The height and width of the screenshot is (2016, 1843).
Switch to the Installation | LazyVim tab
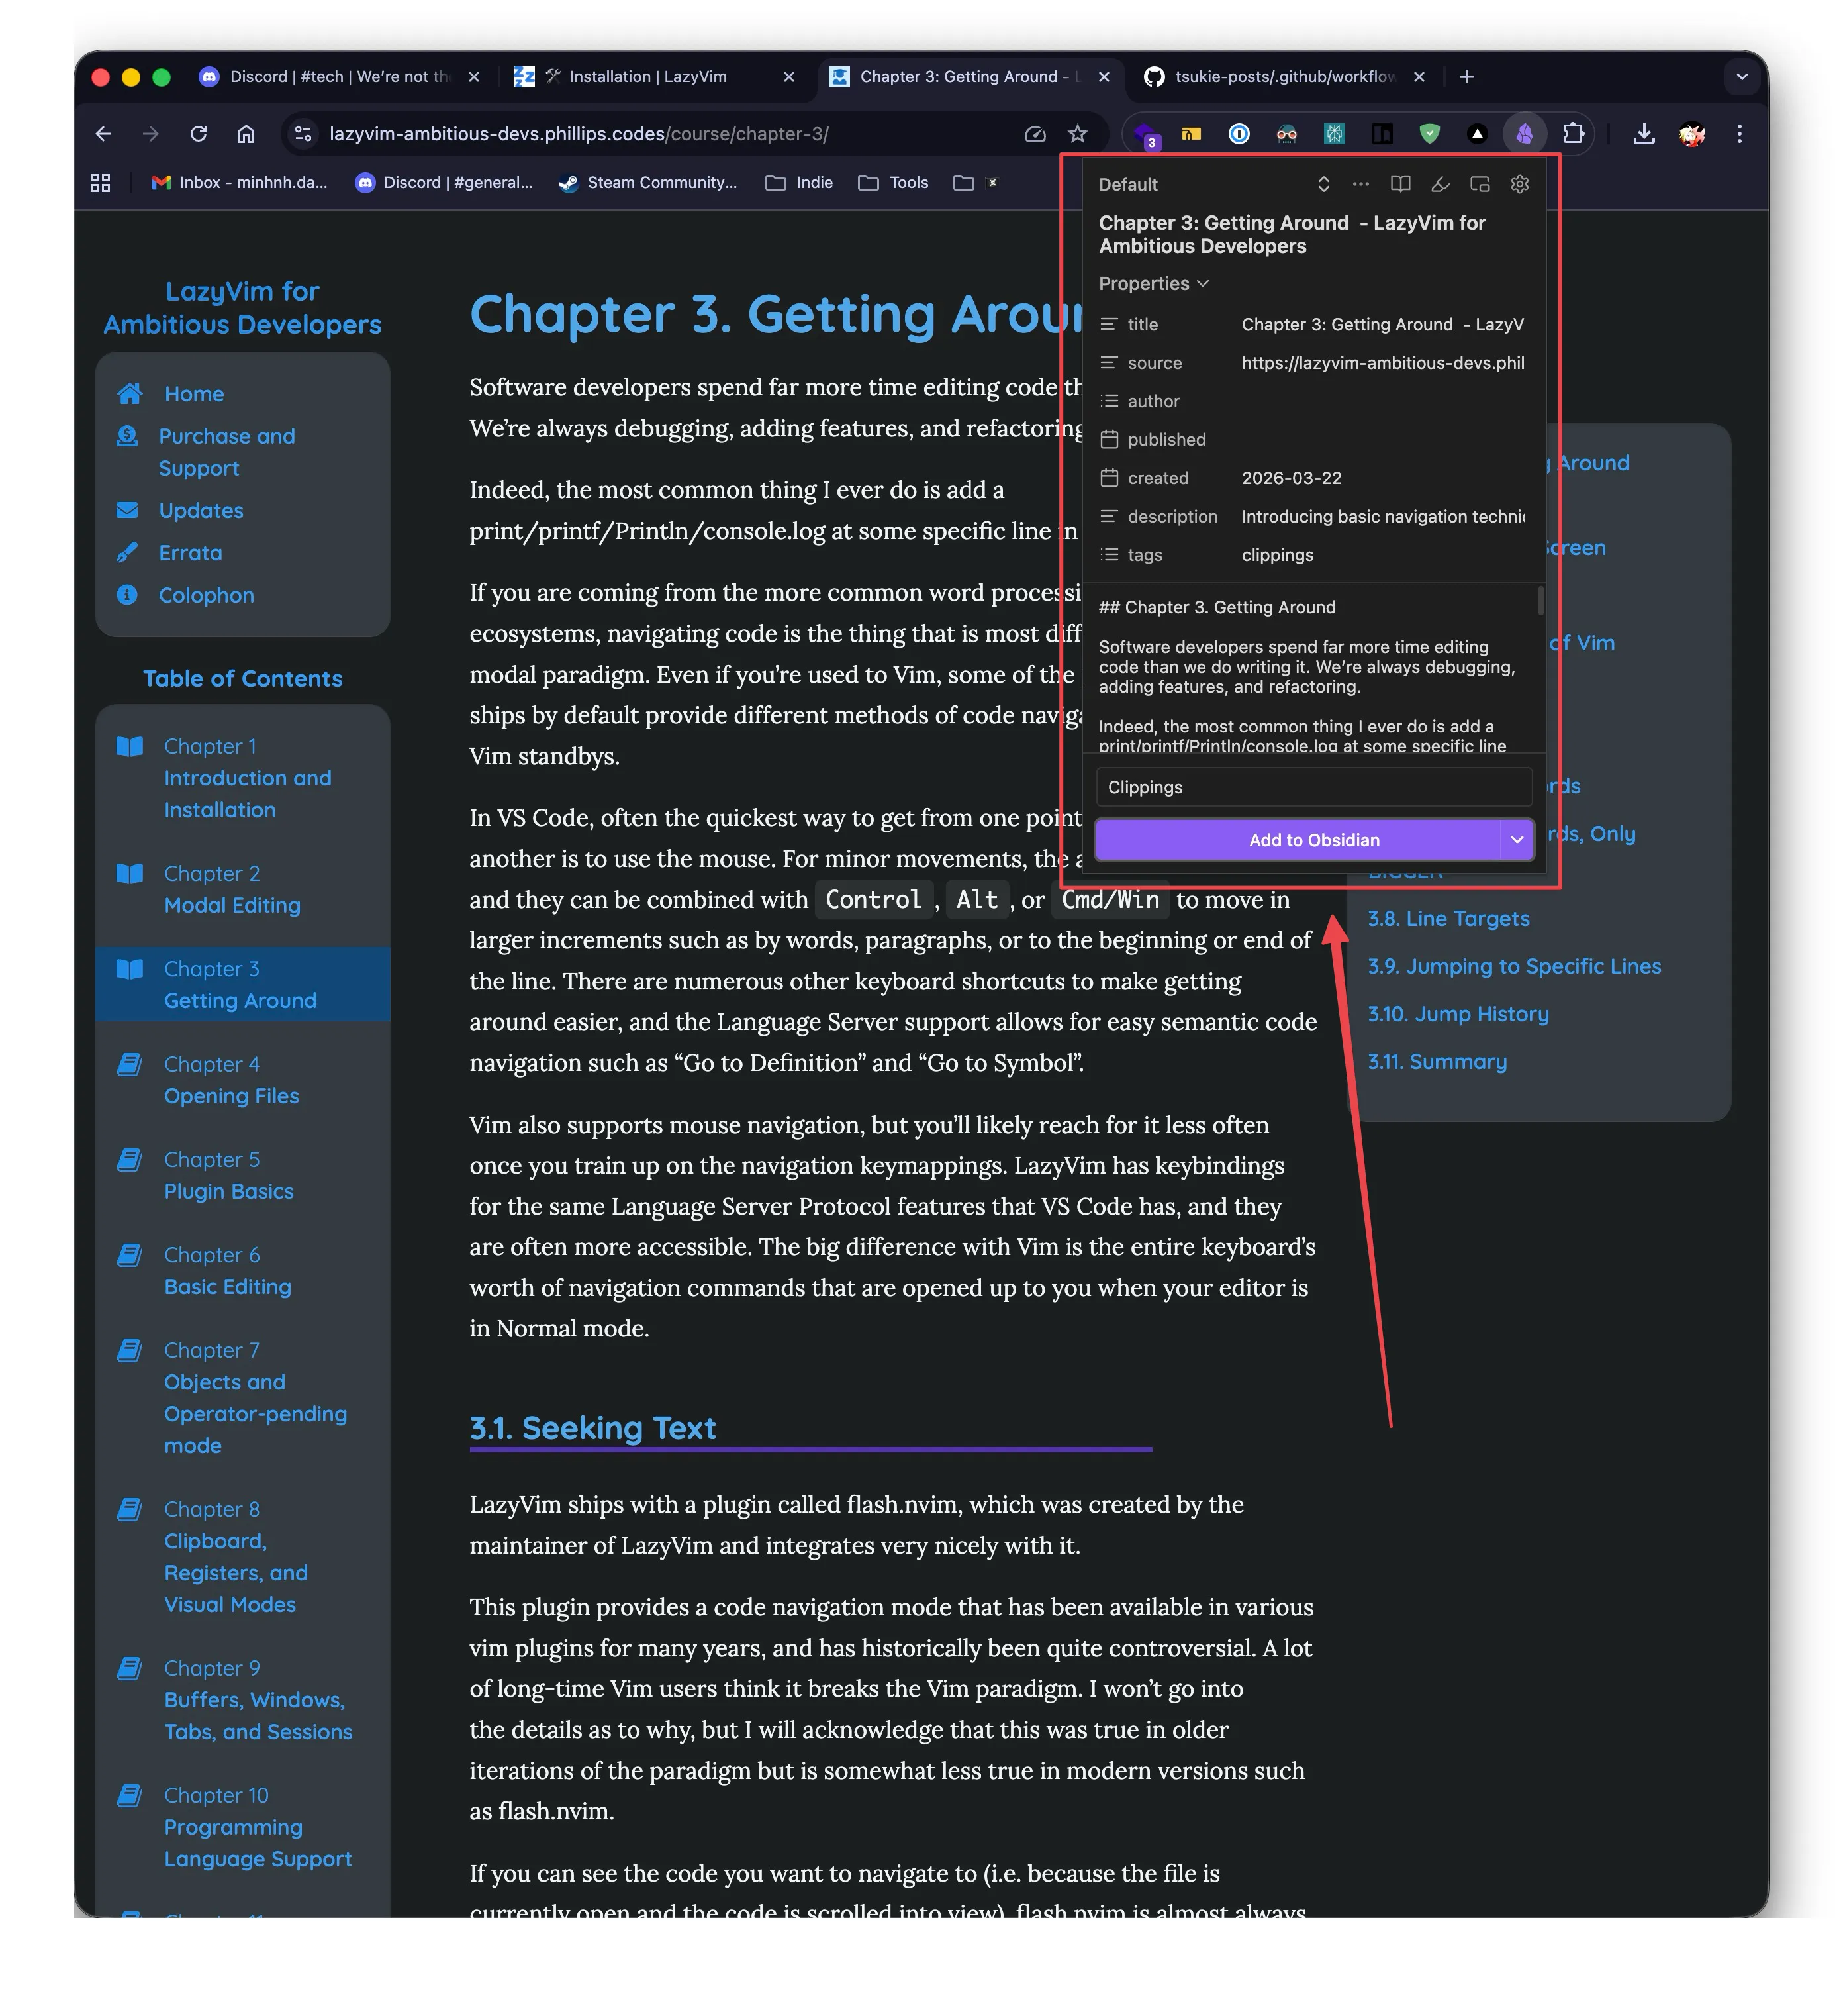click(647, 77)
